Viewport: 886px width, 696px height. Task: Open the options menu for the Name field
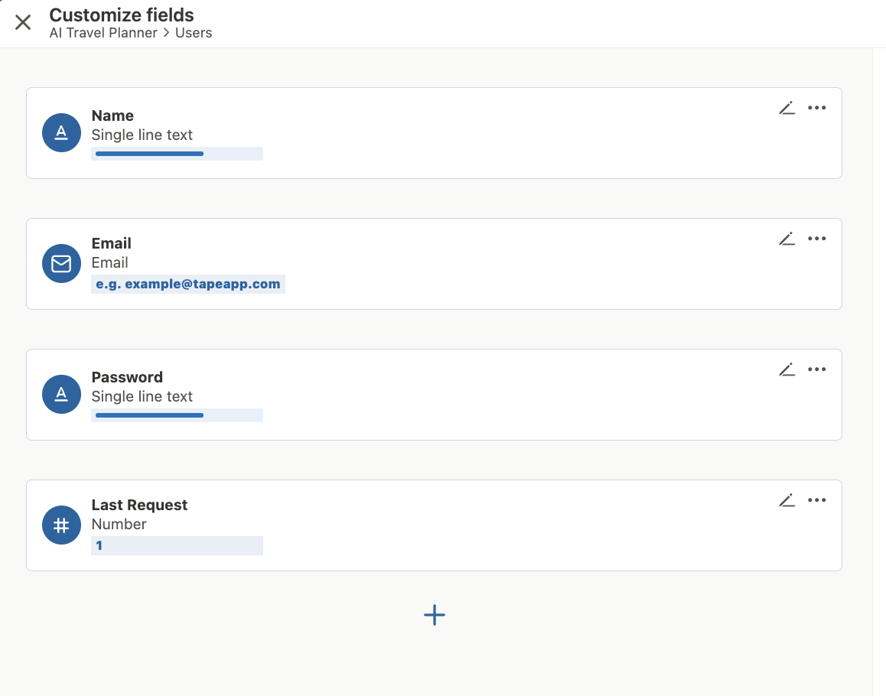[816, 108]
